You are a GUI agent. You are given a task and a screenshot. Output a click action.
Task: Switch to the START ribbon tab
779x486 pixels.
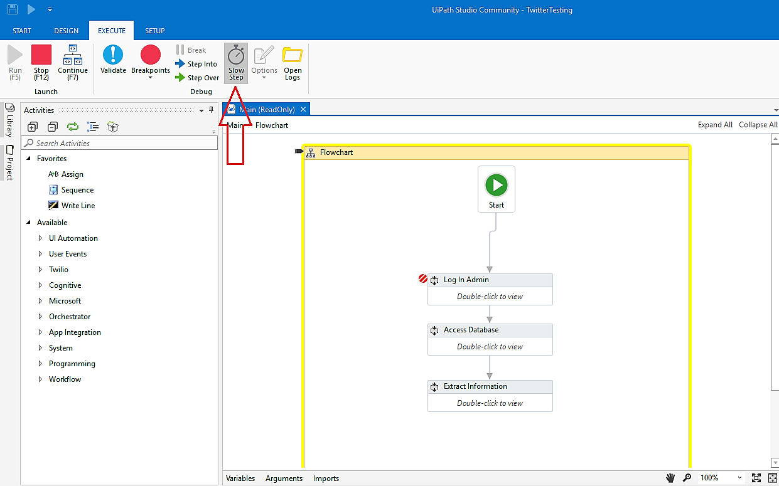tap(22, 31)
